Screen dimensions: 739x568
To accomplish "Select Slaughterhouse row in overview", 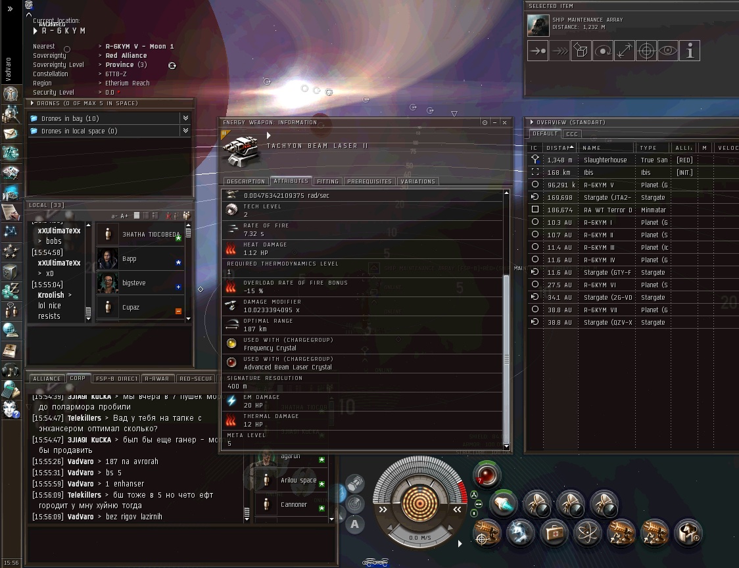I will [632, 160].
